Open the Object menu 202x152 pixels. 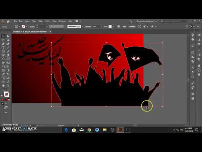27,21
